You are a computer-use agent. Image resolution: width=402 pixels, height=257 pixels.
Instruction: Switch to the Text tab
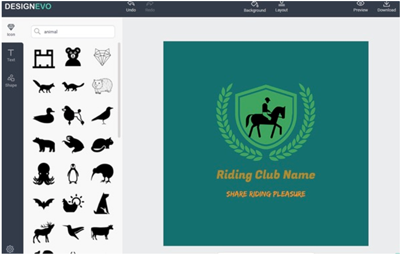[11, 55]
